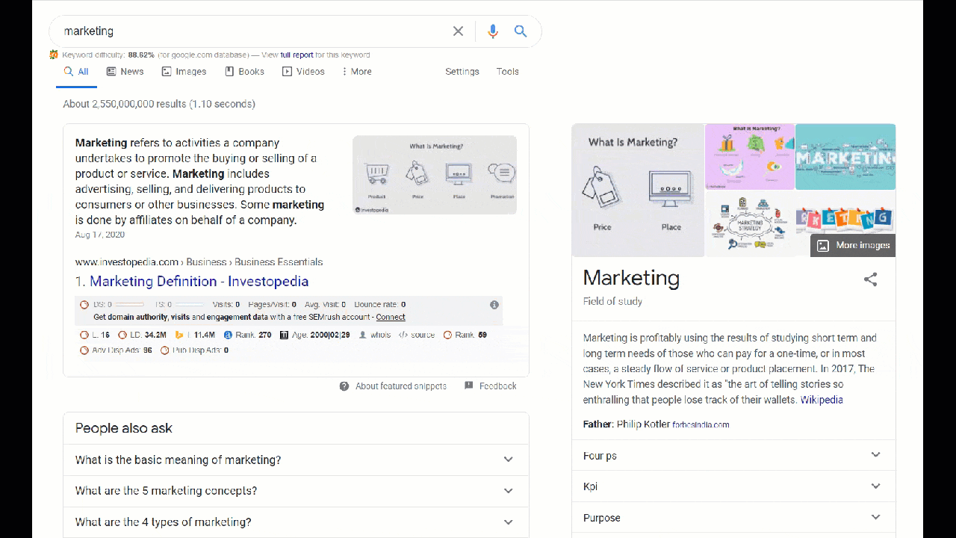Expand 'What is the basic meaning of marketing?'
The image size is (956, 538).
coord(508,460)
